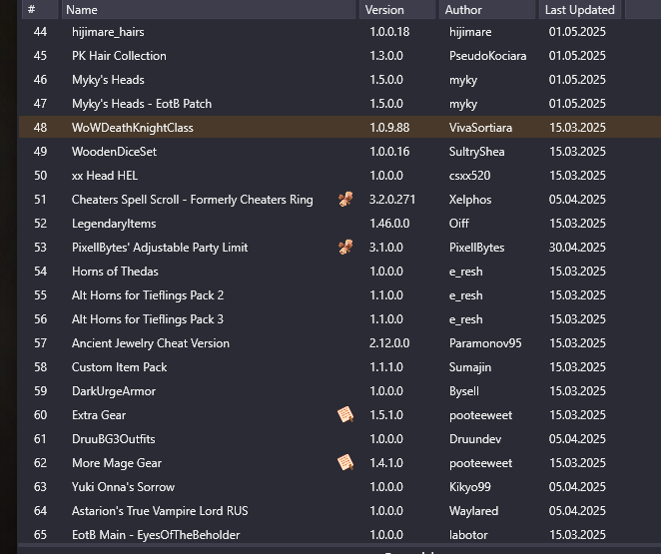Click the scroll icon beside Extra Gear
The image size is (661, 554).
[345, 415]
